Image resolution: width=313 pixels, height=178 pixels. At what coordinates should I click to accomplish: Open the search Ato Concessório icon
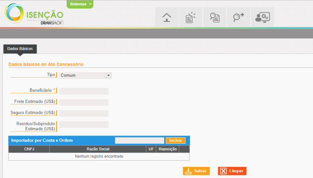215,17
